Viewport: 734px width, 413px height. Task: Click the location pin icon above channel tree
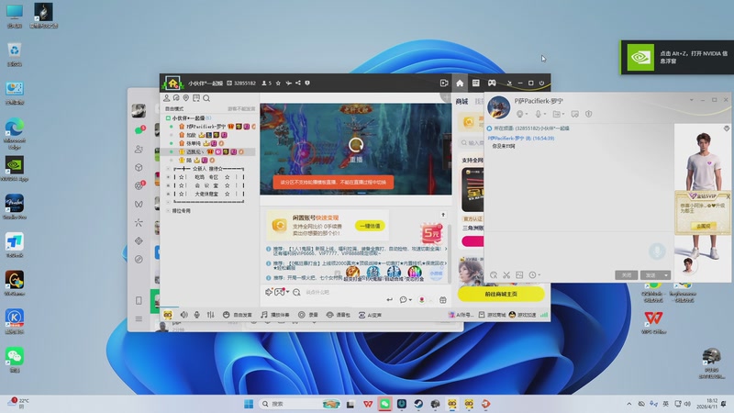[186, 98]
